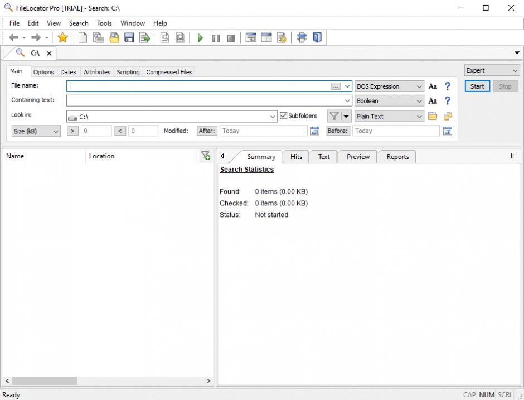Toggle the greater-than size button
The height and width of the screenshot is (400, 524).
pyautogui.click(x=72, y=131)
